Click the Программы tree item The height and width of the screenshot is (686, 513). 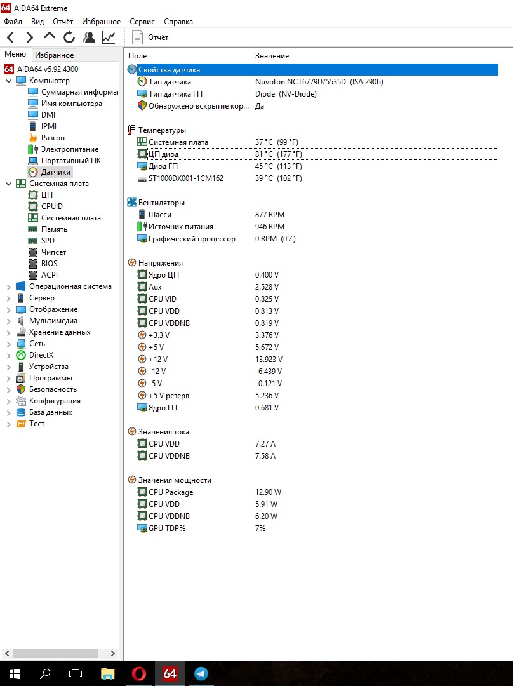44,378
